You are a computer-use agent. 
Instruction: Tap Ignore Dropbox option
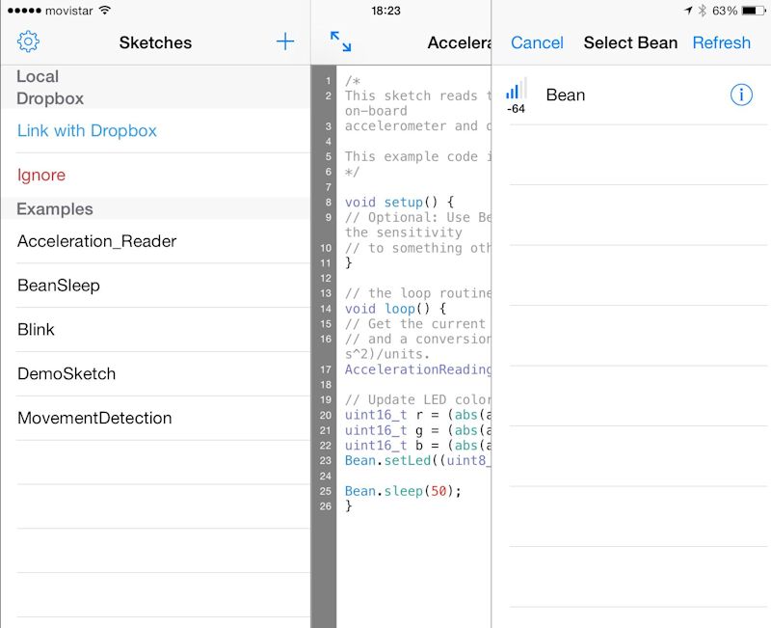tap(41, 175)
